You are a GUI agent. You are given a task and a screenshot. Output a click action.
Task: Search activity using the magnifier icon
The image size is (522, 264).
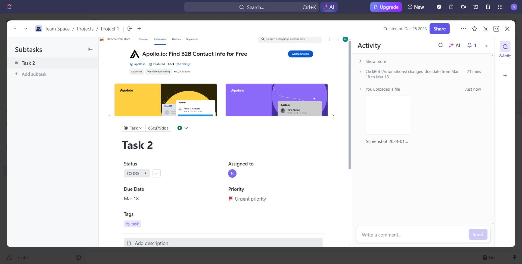[x=440, y=45]
